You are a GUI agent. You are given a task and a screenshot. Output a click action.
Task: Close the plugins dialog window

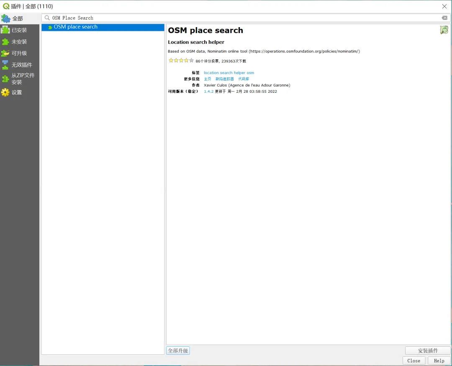444,6
